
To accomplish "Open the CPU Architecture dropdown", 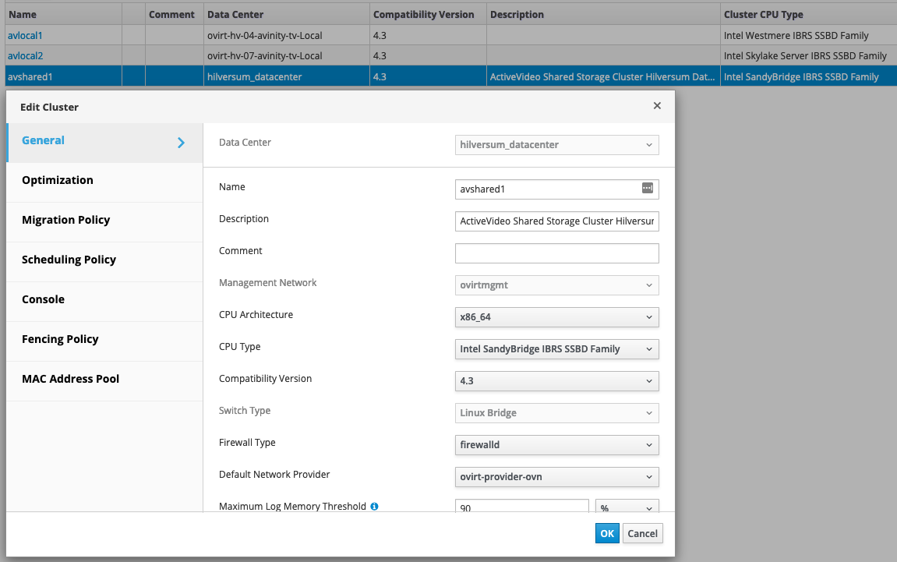I will [556, 317].
